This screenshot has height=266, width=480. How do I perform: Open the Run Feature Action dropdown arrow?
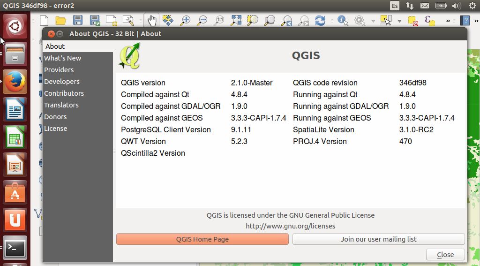pos(373,21)
